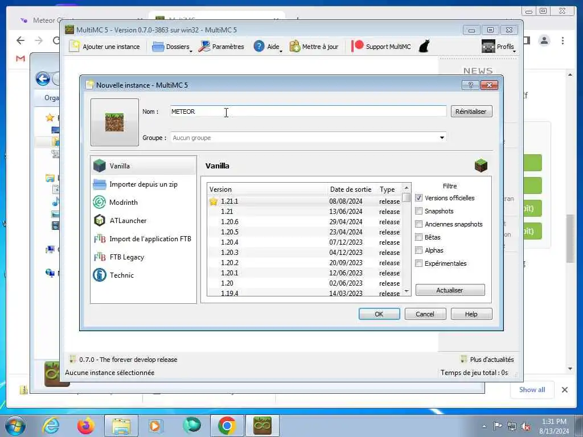
Task: Select ATLauncher source
Action: coord(143,220)
